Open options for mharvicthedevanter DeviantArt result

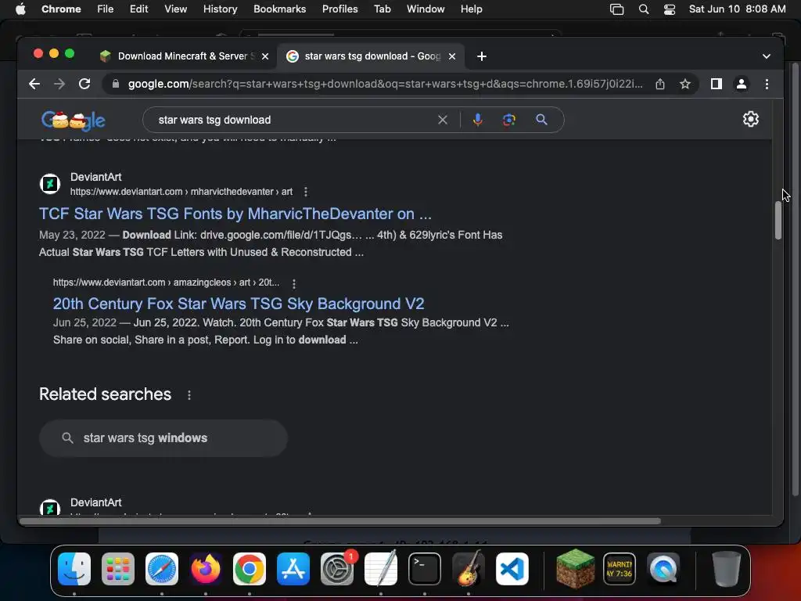point(306,192)
